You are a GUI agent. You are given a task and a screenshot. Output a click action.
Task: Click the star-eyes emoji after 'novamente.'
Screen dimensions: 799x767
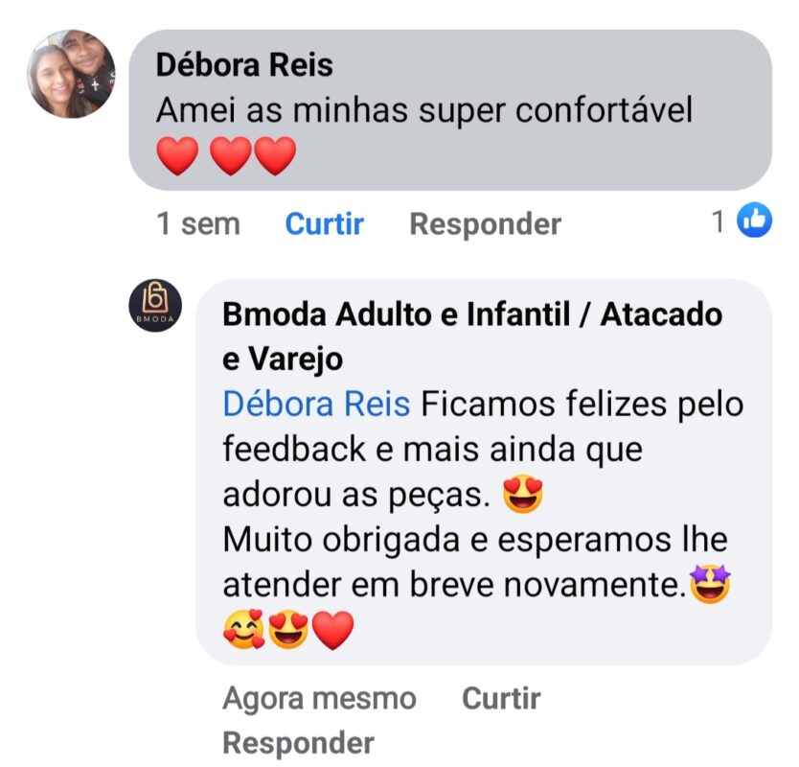(710, 584)
